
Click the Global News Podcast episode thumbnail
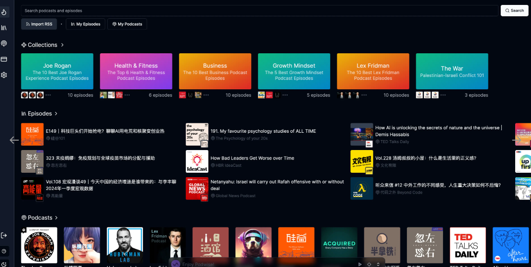(197, 189)
